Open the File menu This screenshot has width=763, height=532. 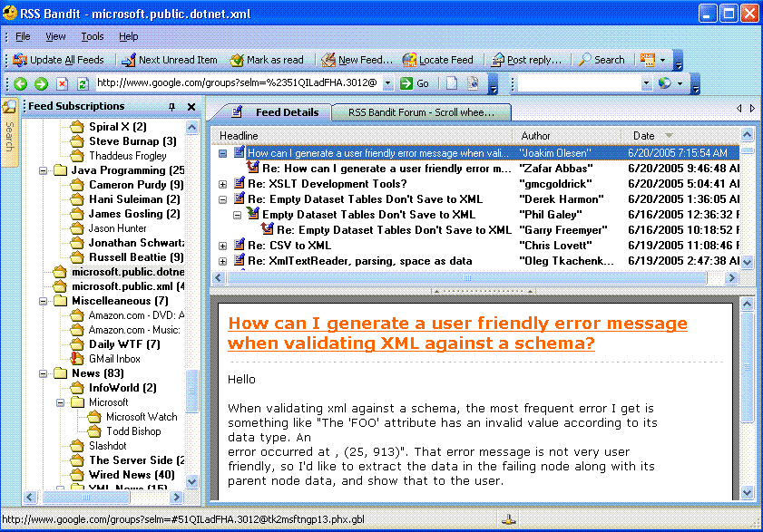[x=23, y=36]
